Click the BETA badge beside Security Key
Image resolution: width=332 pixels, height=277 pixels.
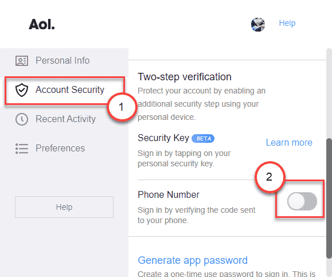203,139
